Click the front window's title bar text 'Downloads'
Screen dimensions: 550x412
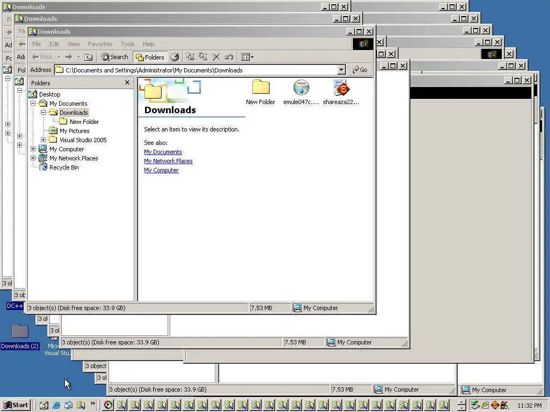pyautogui.click(x=54, y=32)
